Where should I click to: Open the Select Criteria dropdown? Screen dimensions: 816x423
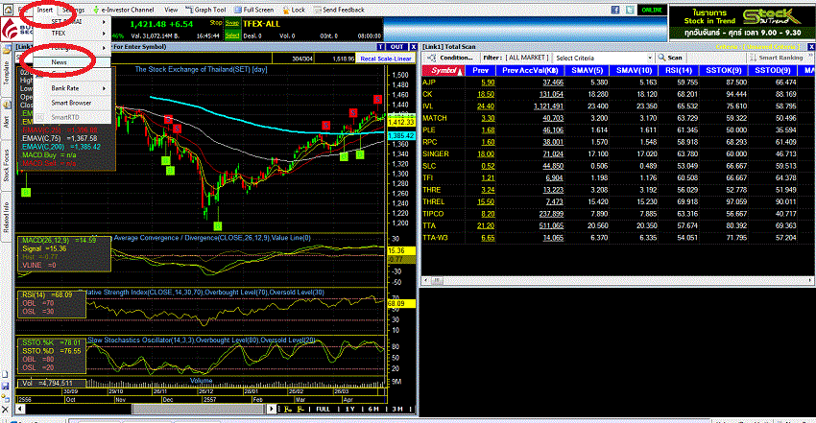click(603, 58)
